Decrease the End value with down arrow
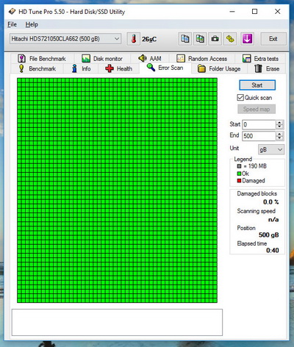 point(279,138)
